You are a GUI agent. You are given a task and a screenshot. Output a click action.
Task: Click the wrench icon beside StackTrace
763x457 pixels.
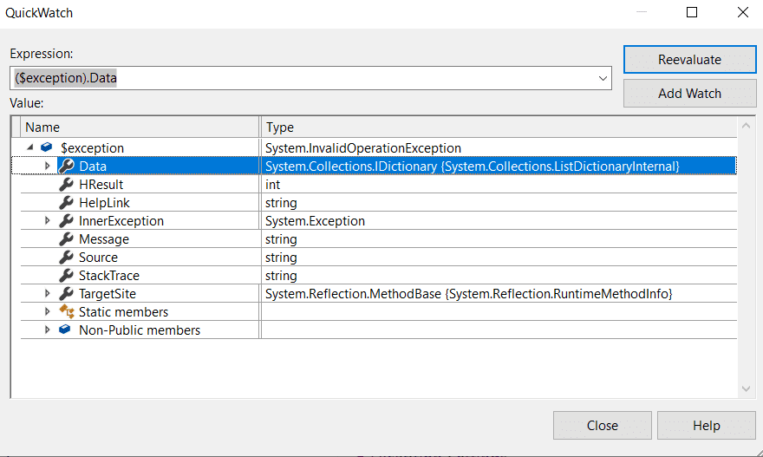66,276
